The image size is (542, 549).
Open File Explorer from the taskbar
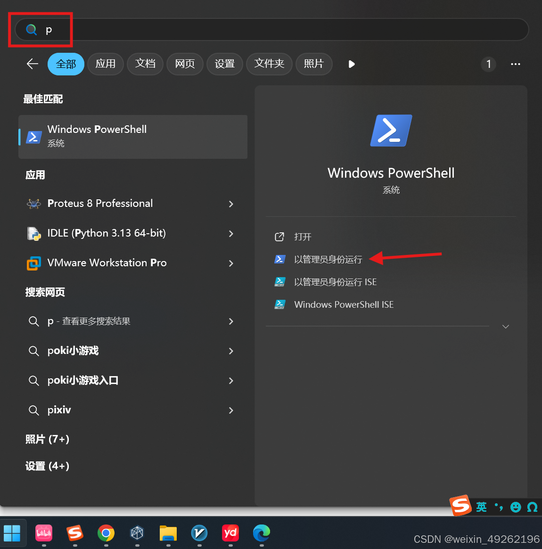[168, 533]
